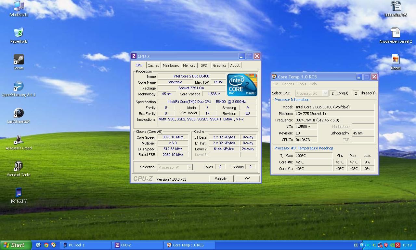Viewport: 416px width, 250px height.
Task: Open the Papierkorb recycle bin
Action: [19, 33]
